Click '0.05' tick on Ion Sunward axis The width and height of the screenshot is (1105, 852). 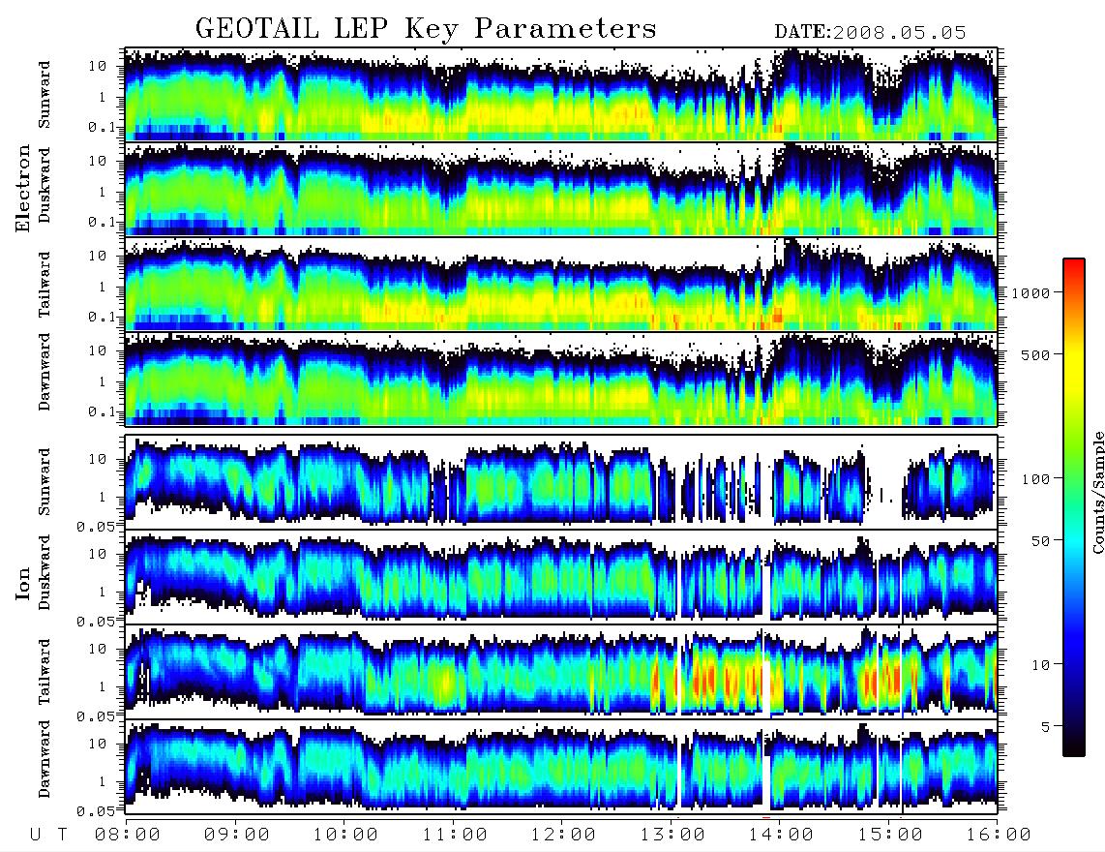click(x=96, y=526)
